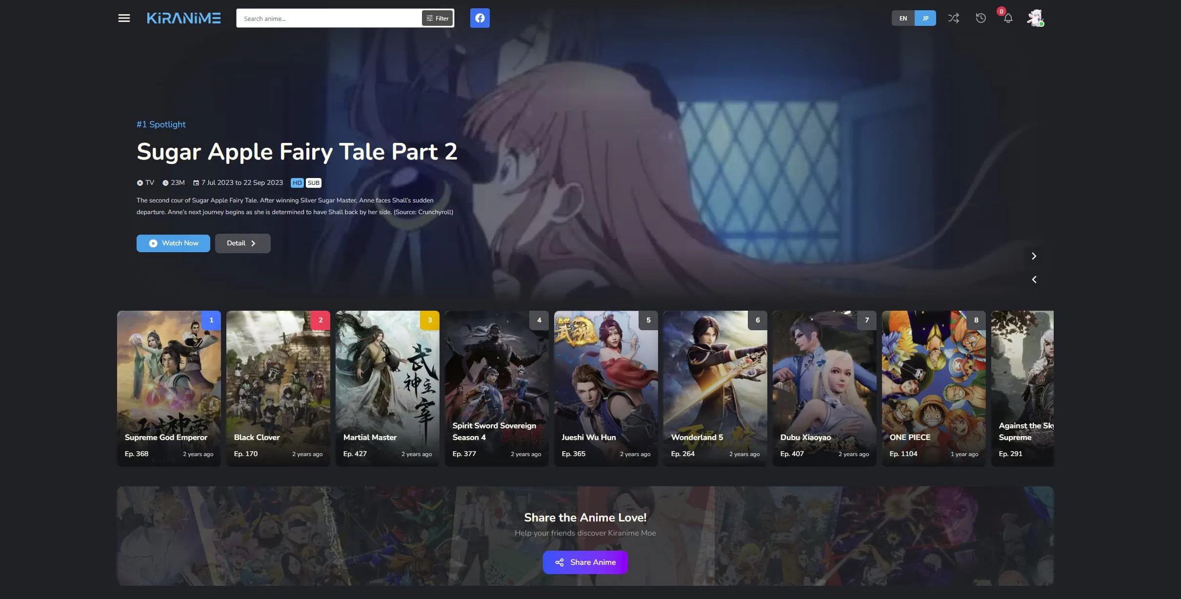Go to next spotlight slide

[1034, 256]
